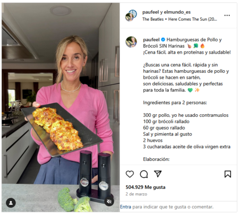Open The Beatles Here Comes The Sun audio
Viewport: 239px width, 214px height.
(x=180, y=19)
